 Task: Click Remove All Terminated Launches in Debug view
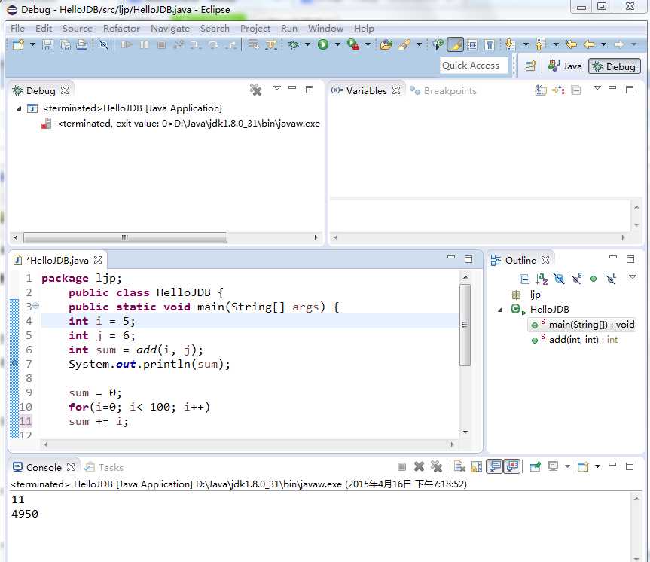pyautogui.click(x=256, y=90)
